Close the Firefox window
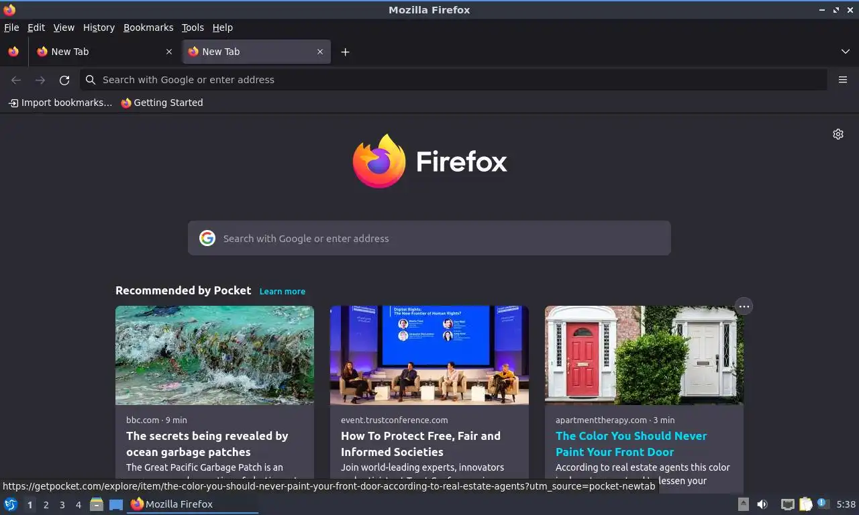859x515 pixels. pyautogui.click(x=850, y=10)
